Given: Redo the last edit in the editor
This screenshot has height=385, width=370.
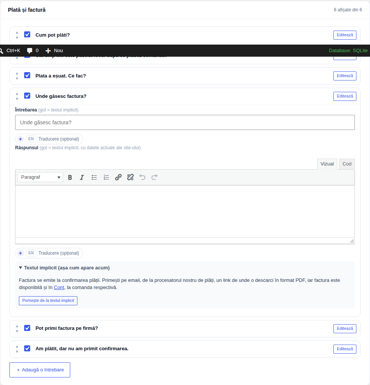Looking at the screenshot, I should pos(154,177).
